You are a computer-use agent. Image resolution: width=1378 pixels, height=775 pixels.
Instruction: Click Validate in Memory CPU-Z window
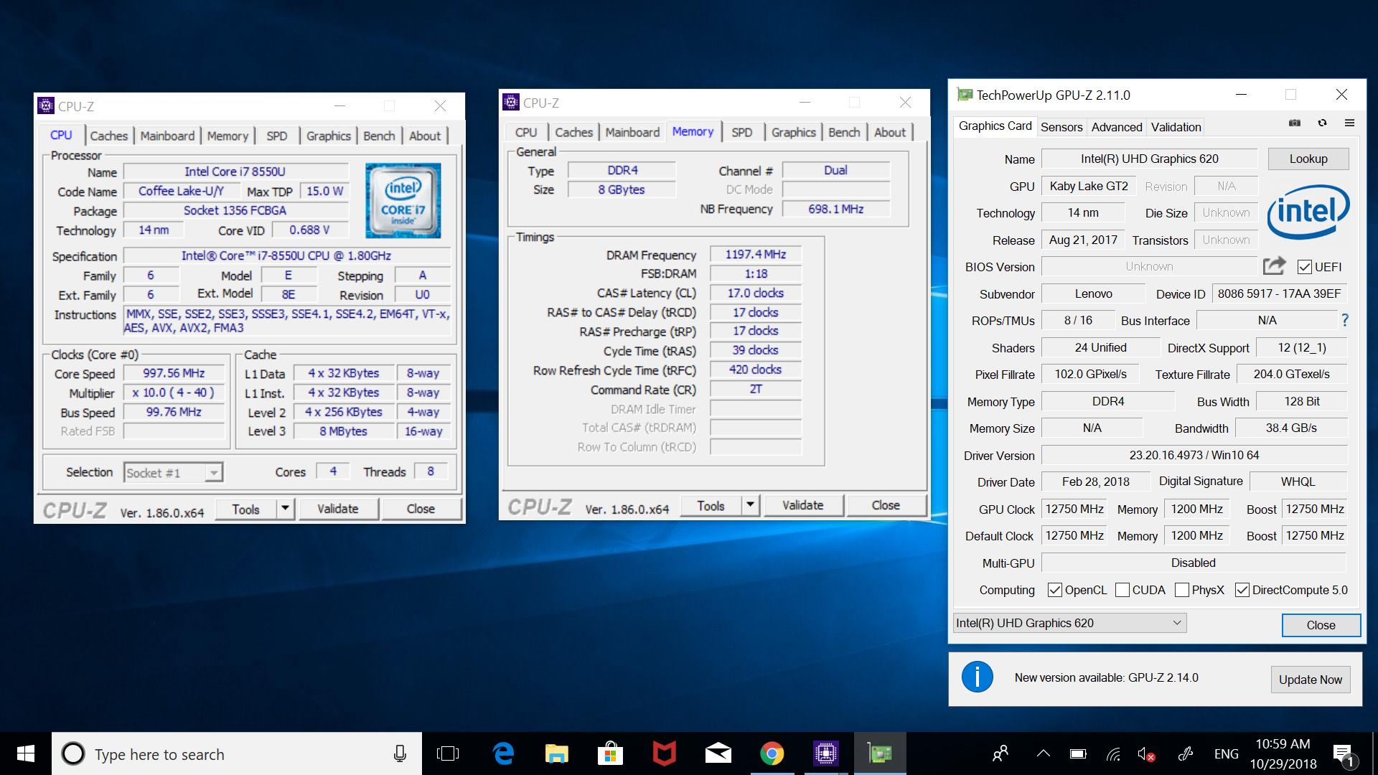pos(802,505)
